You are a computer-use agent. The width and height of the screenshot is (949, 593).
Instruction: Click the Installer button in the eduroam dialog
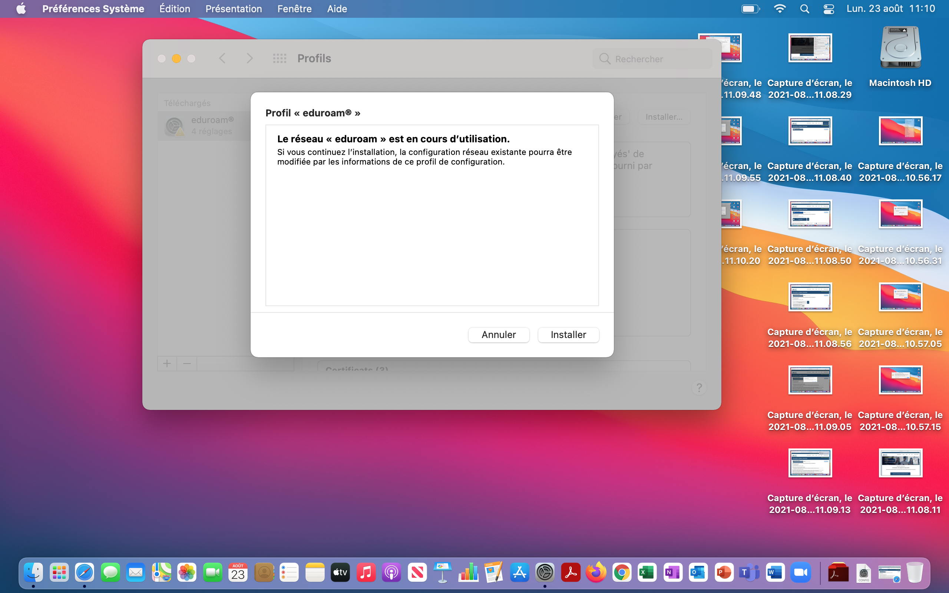pyautogui.click(x=568, y=335)
